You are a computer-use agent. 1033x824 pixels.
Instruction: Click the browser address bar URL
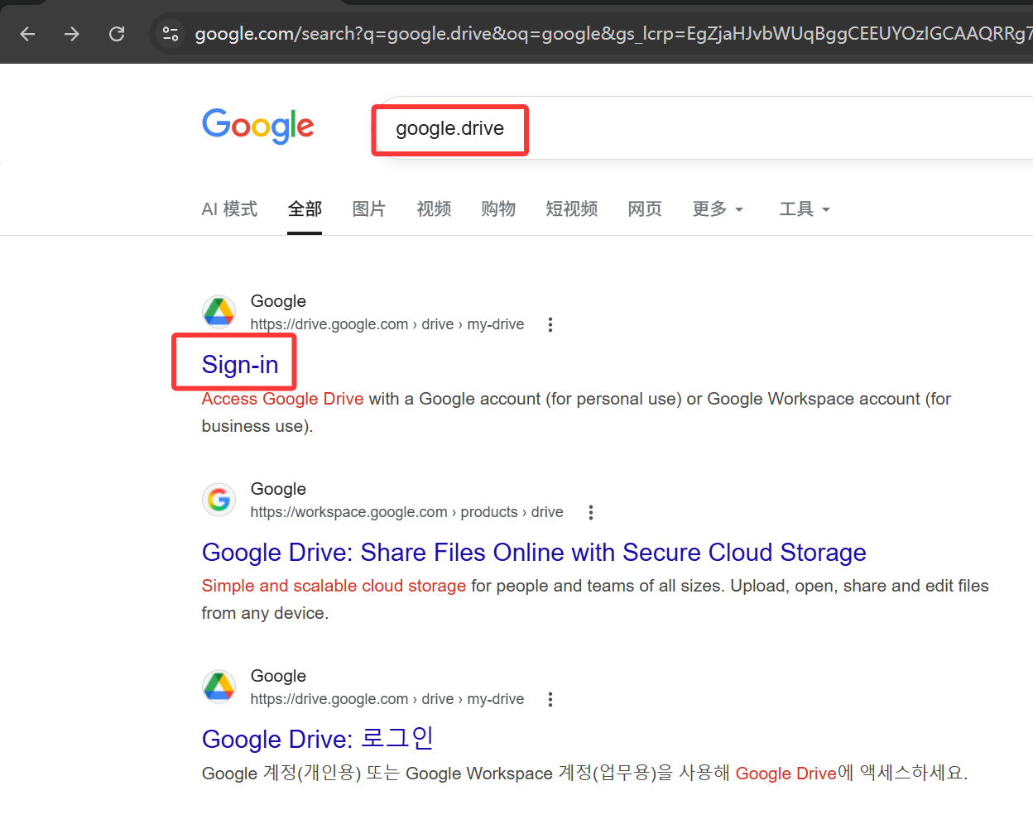tap(613, 34)
